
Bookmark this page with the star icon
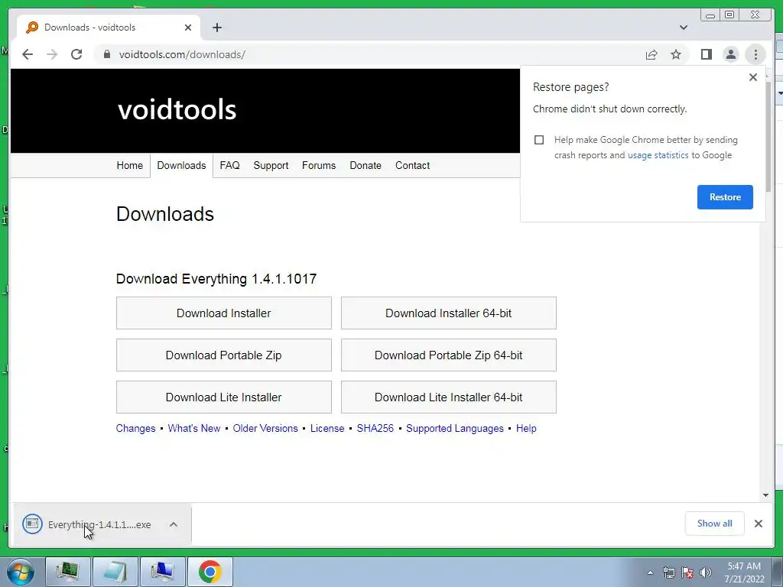tap(676, 54)
